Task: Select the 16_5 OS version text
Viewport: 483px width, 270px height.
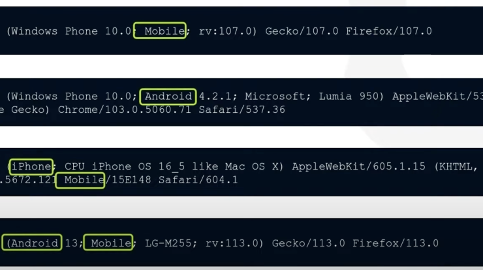Action: tap(172, 166)
